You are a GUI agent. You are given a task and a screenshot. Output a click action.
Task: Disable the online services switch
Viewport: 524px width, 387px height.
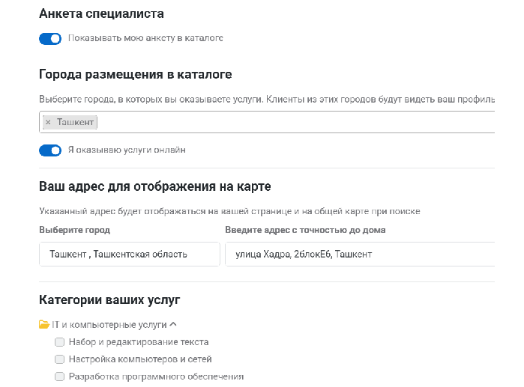coord(50,150)
